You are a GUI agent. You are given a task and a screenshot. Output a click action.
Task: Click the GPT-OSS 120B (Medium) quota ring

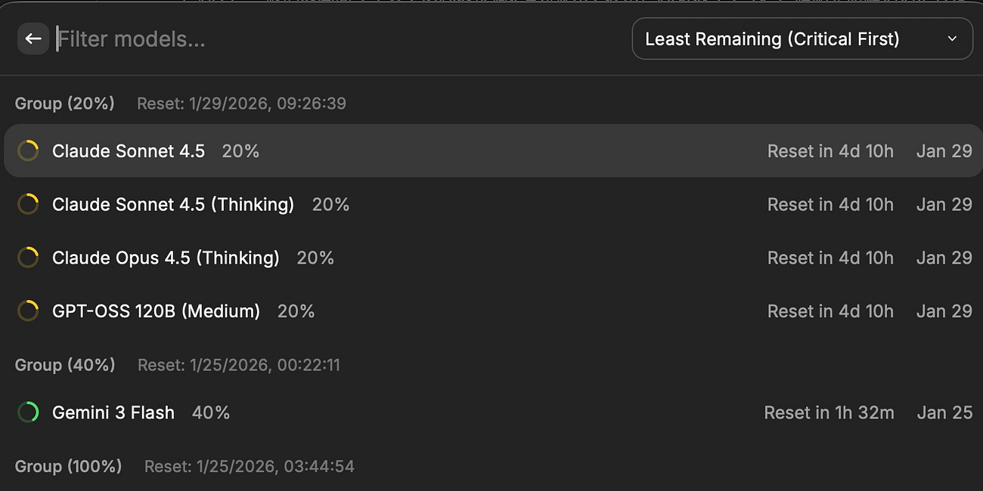(x=28, y=310)
